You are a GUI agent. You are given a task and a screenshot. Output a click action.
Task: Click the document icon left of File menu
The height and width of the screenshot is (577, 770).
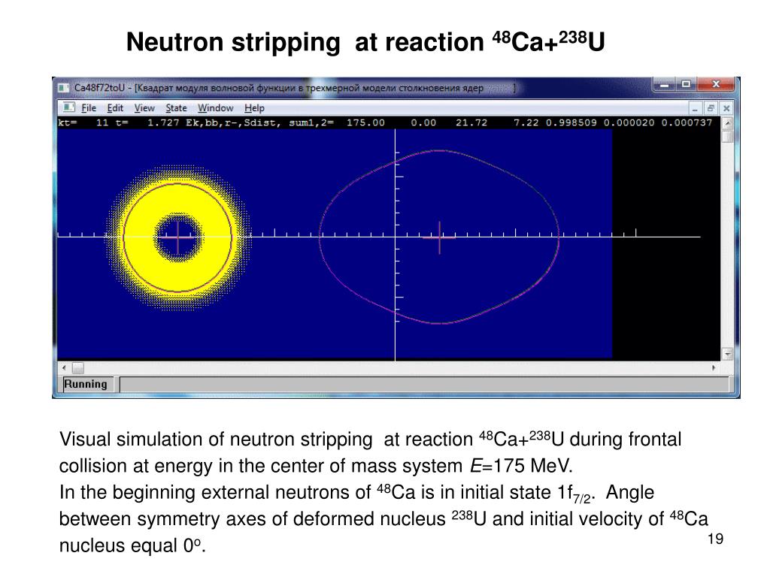(68, 107)
